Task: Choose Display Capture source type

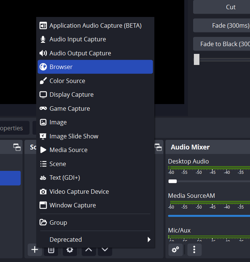Action: pyautogui.click(x=95, y=94)
